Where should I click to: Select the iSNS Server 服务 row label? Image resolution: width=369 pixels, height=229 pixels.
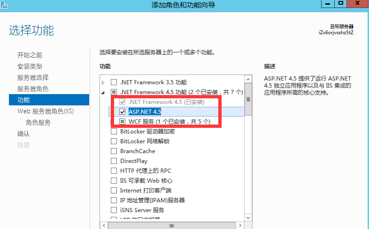click(142, 210)
